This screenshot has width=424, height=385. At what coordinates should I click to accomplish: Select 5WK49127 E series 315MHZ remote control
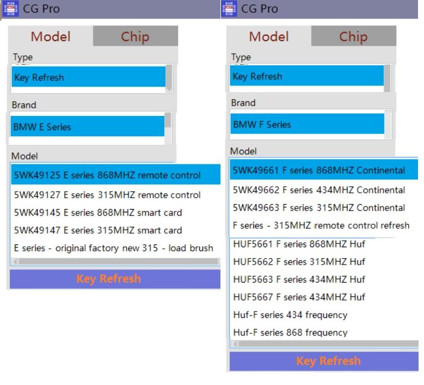point(116,194)
